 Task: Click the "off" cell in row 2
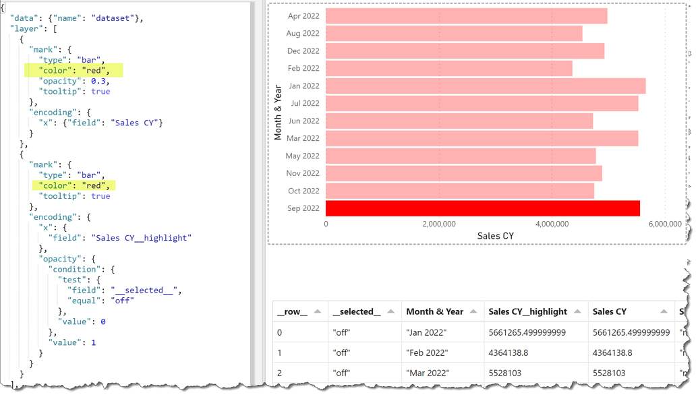point(365,373)
